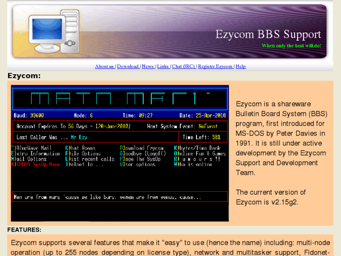This screenshot has height=256, width=341.
Task: Click the Ezycom BBS Support banner title
Action: point(268,34)
